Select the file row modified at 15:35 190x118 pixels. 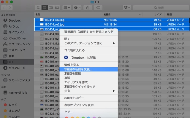pos(112,96)
